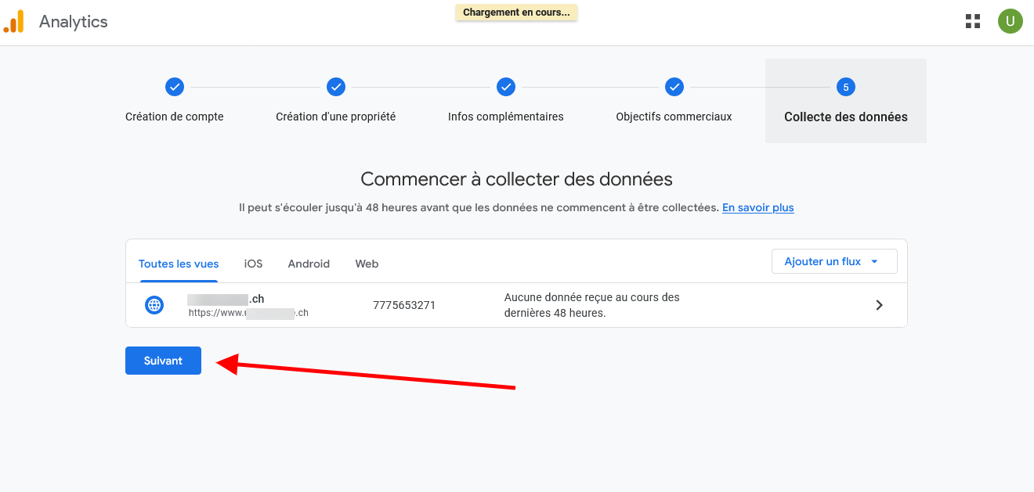Open the Ajouter un flux dropdown
1034x492 pixels.
pos(834,261)
